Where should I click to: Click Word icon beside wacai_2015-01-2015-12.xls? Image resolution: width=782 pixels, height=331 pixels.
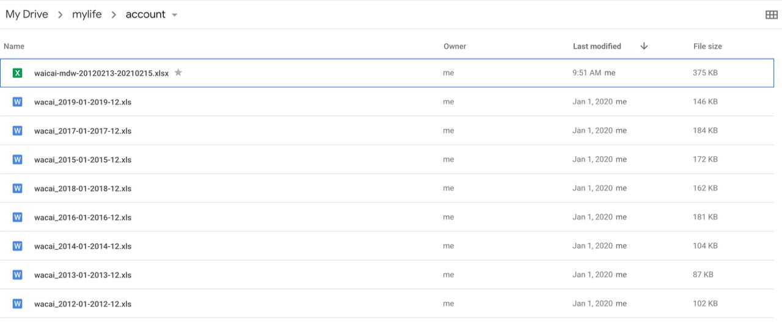click(x=18, y=160)
